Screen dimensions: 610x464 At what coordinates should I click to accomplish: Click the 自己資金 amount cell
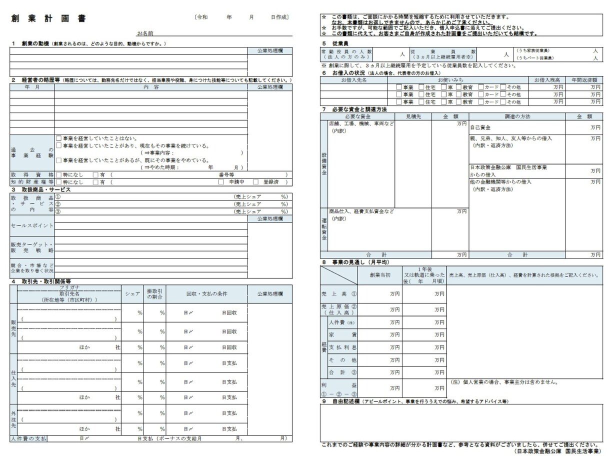584,127
